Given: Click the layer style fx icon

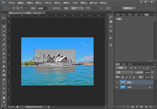Looking at the screenshot, I should click(x=128, y=107).
